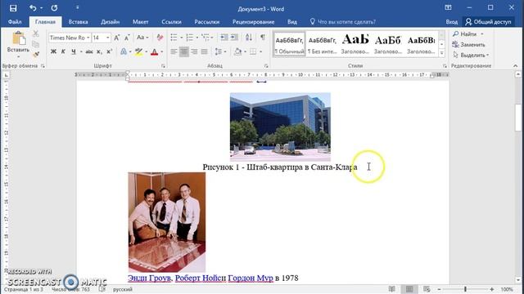Open the Файл tab
524x294 pixels.
pos(15,22)
